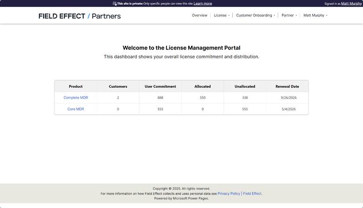
Task: Select the 338 unallocated cell
Action: [245, 97]
